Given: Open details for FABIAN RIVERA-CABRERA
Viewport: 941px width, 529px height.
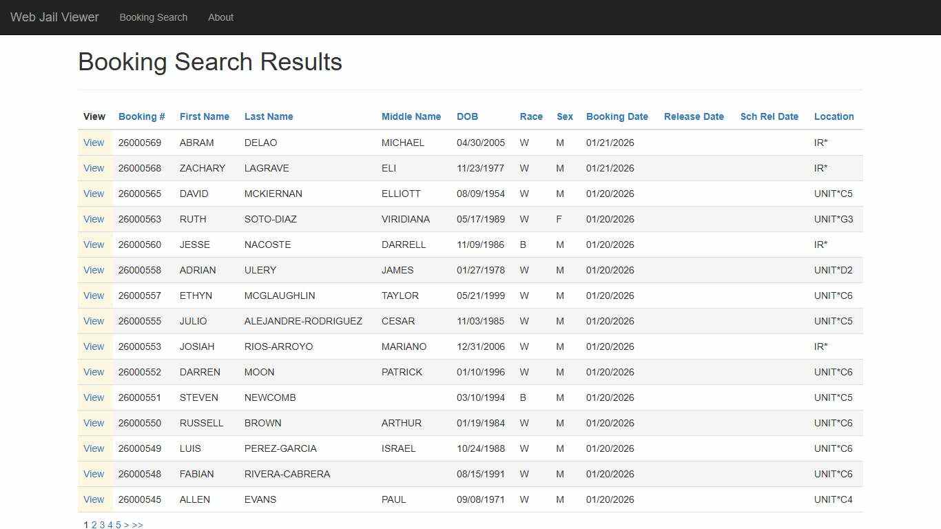Looking at the screenshot, I should (94, 474).
